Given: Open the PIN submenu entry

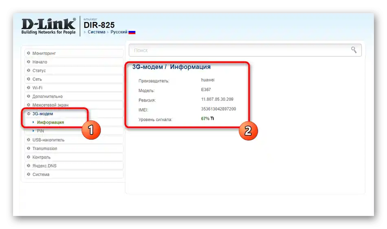Looking at the screenshot, I should [x=40, y=131].
